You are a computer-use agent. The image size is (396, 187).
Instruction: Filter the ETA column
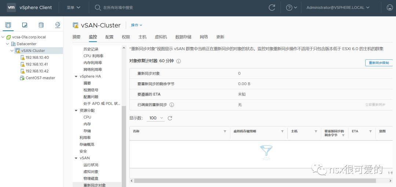[x=370, y=131]
